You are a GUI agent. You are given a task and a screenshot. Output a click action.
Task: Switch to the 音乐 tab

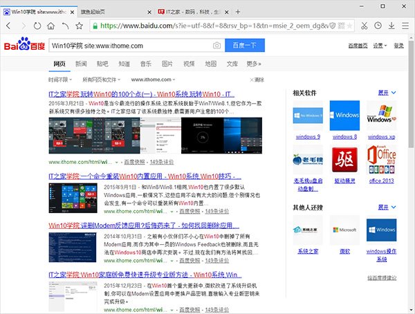tap(146, 64)
